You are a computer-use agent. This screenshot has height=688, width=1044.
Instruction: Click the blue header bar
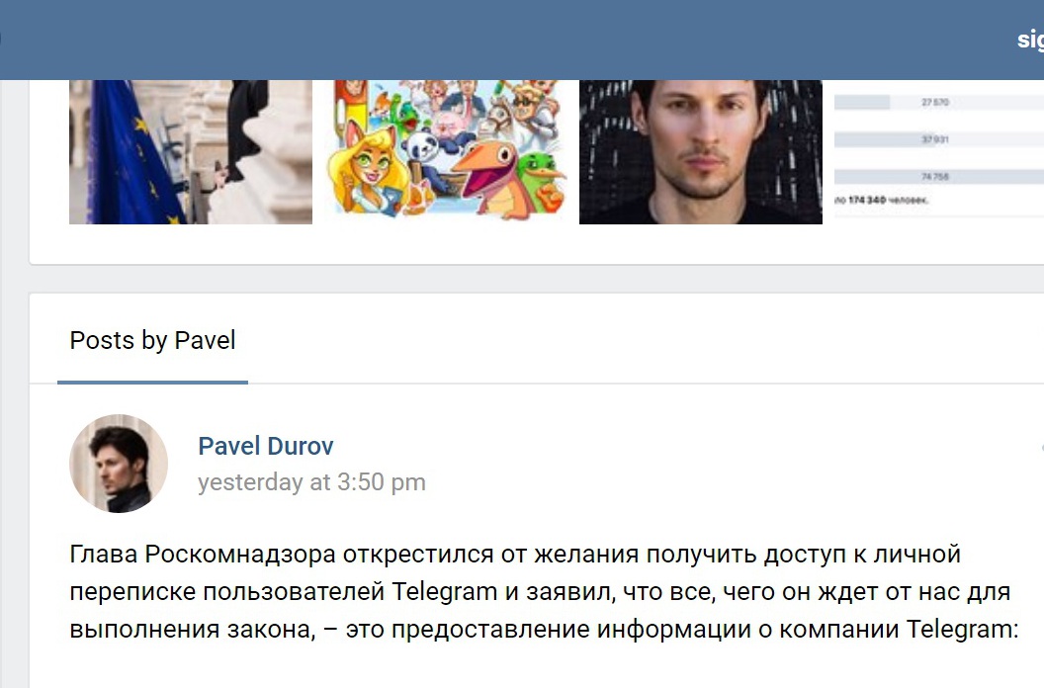click(x=522, y=40)
